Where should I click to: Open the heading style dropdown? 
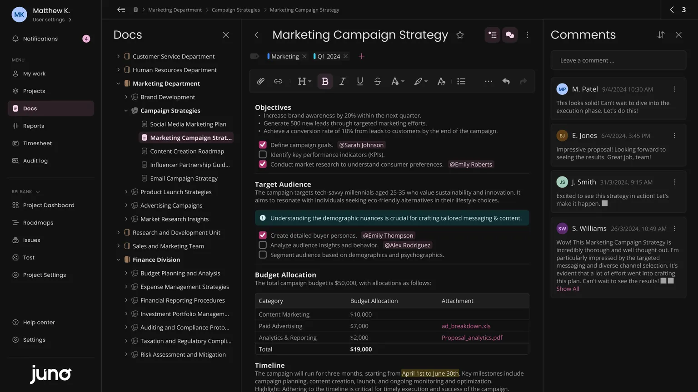point(304,81)
